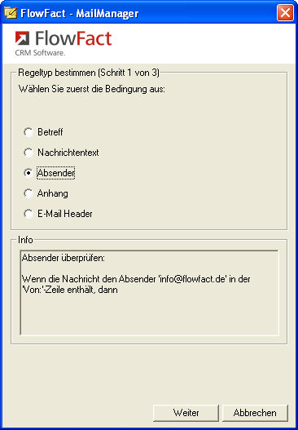Image resolution: width=298 pixels, height=430 pixels.
Task: Pick the Anhang radio option
Action: tap(28, 193)
